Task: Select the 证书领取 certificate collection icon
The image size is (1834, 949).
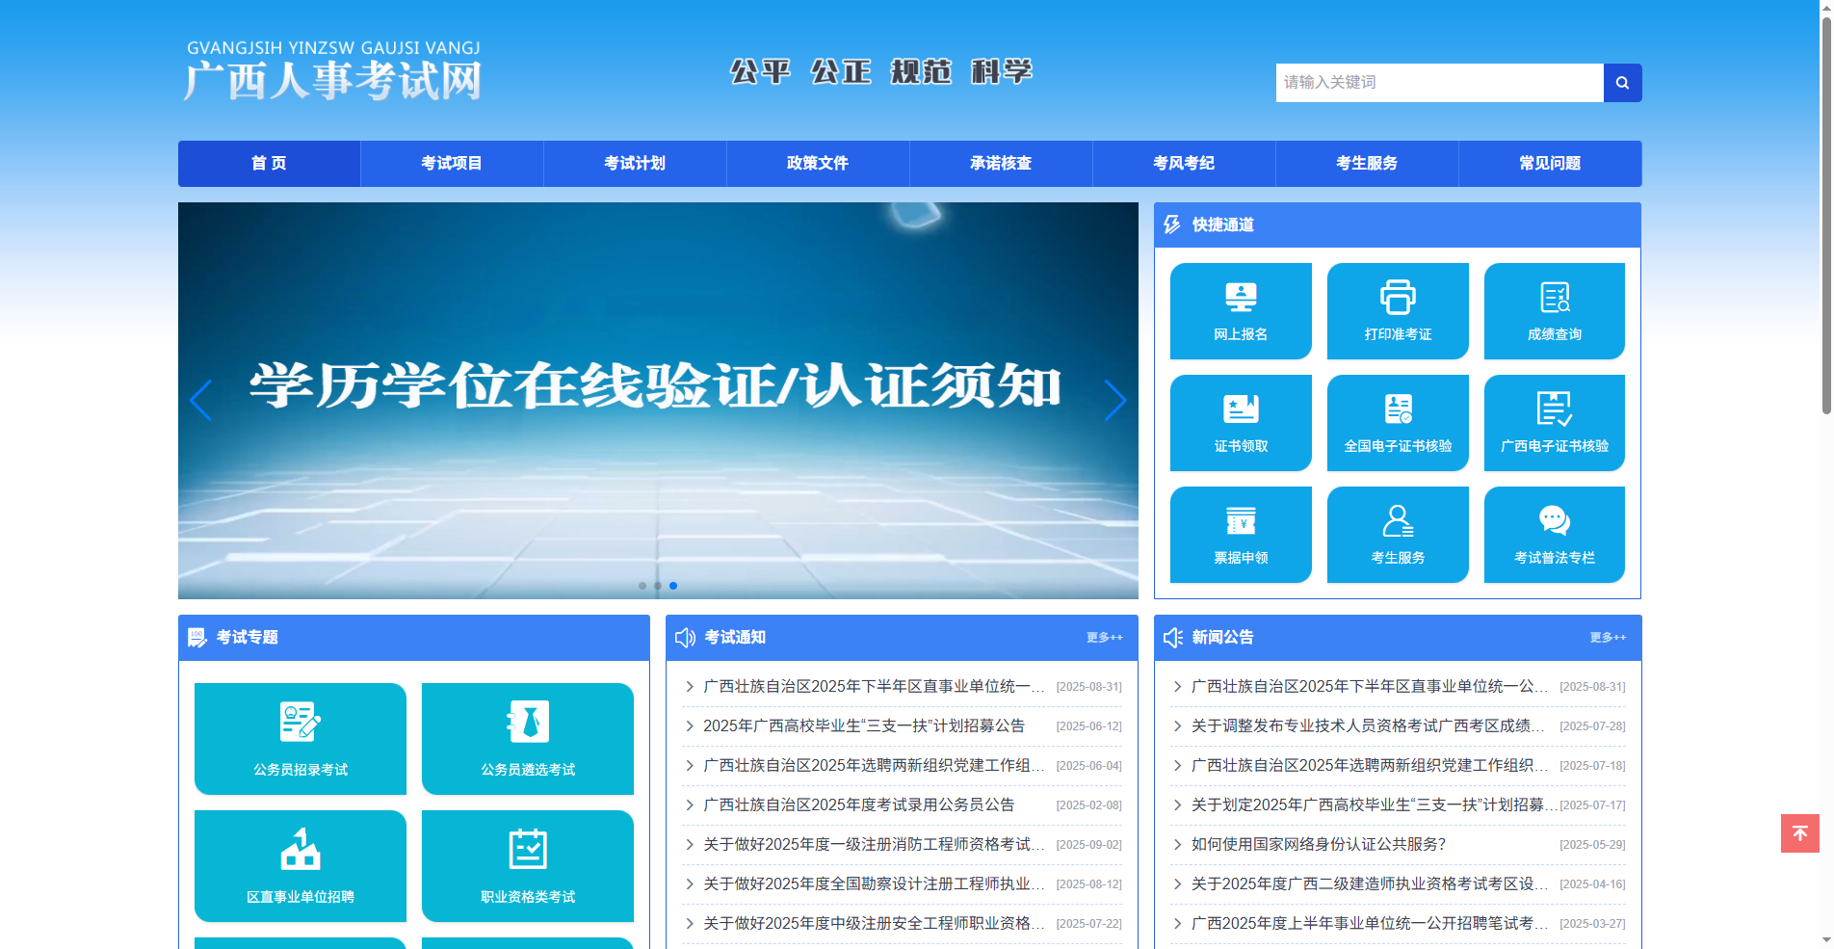Action: click(1240, 422)
